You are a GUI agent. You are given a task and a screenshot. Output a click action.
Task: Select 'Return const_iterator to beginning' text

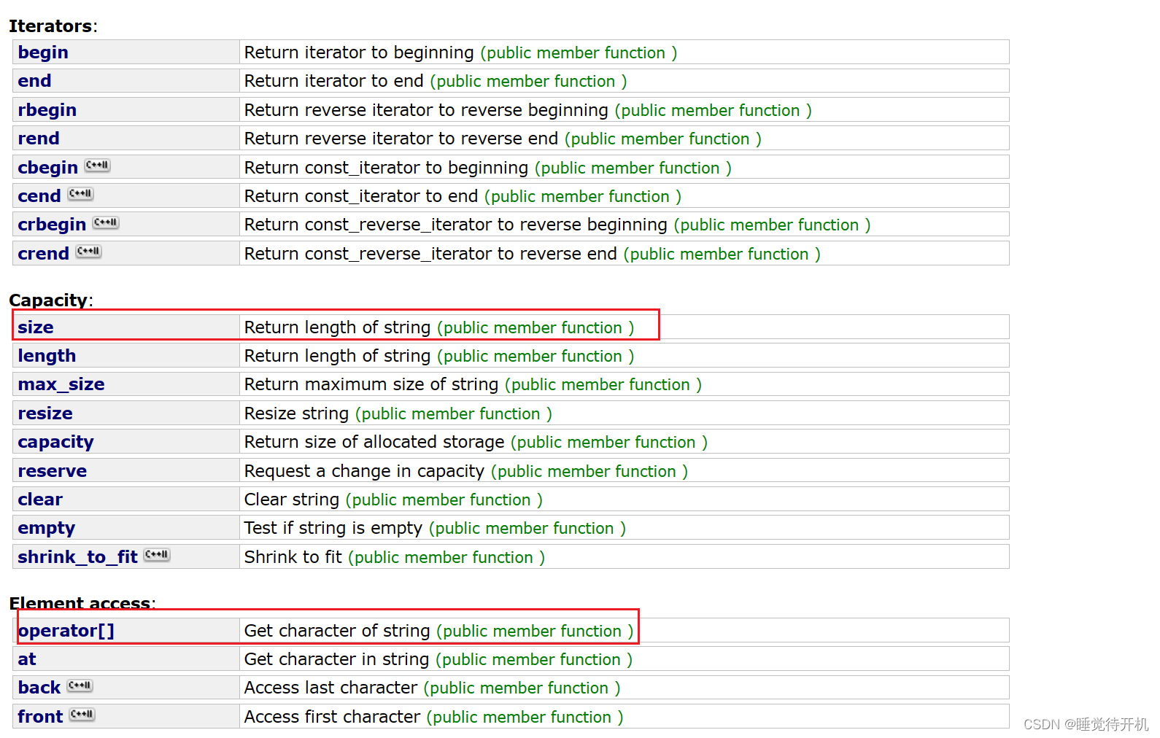click(386, 168)
